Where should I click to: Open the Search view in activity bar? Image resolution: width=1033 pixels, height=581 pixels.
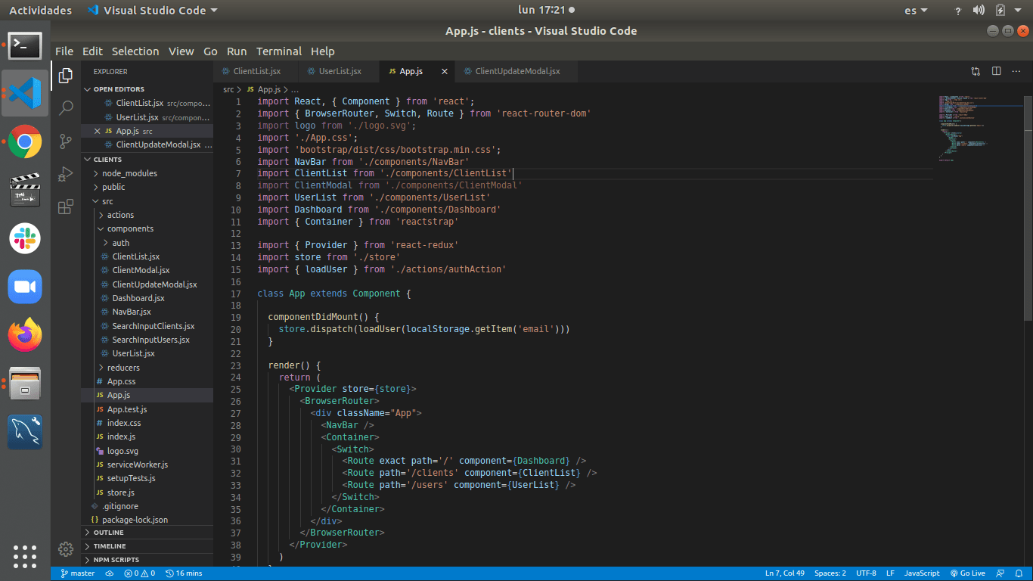[x=66, y=108]
